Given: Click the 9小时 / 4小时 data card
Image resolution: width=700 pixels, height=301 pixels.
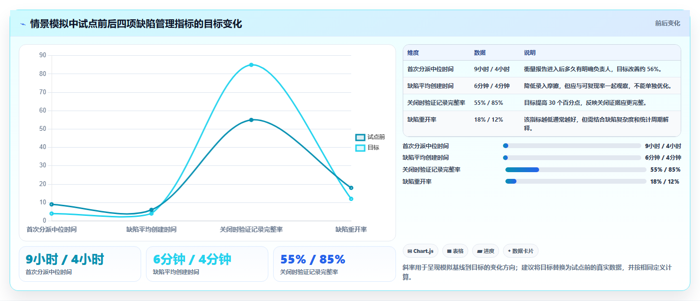Looking at the screenshot, I should 80,264.
